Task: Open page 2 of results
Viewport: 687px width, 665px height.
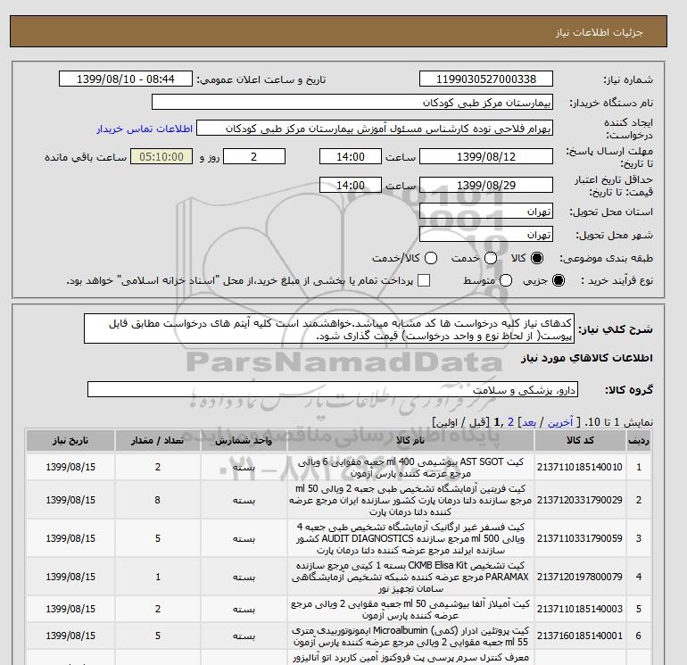Action: 510,422
